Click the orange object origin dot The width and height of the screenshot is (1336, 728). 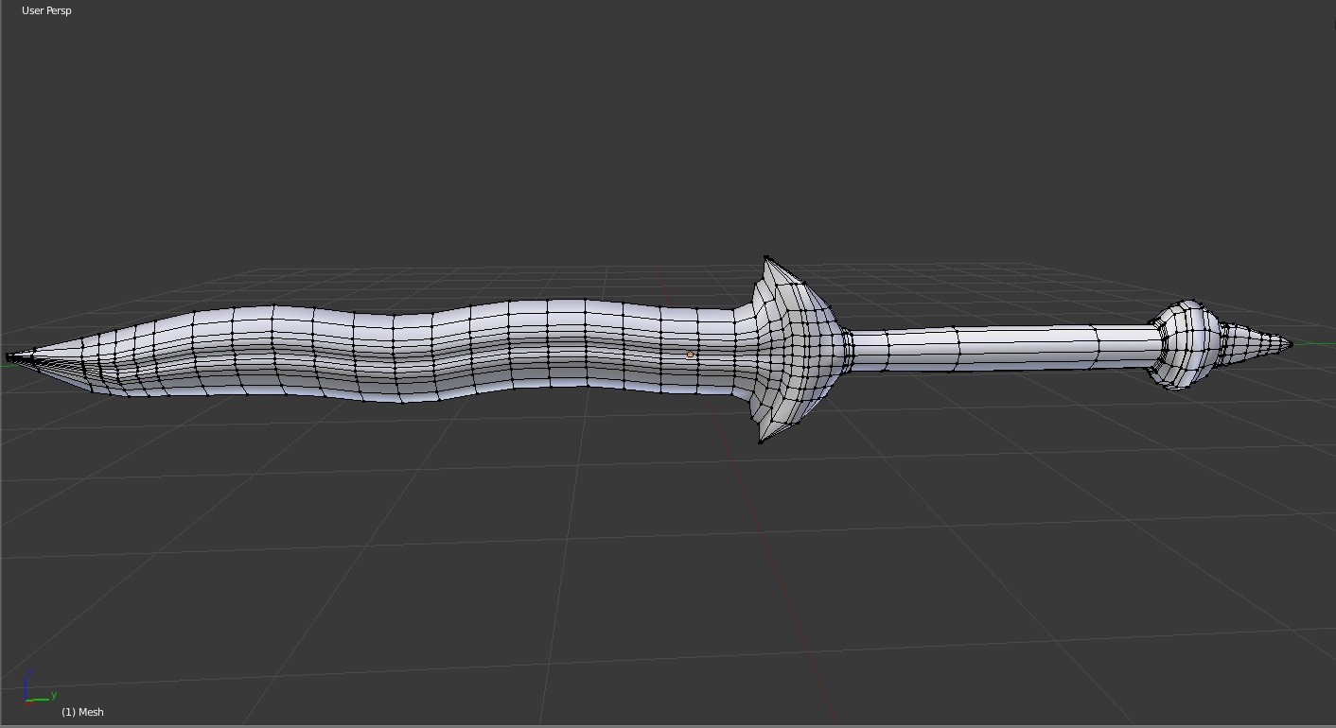coord(690,355)
